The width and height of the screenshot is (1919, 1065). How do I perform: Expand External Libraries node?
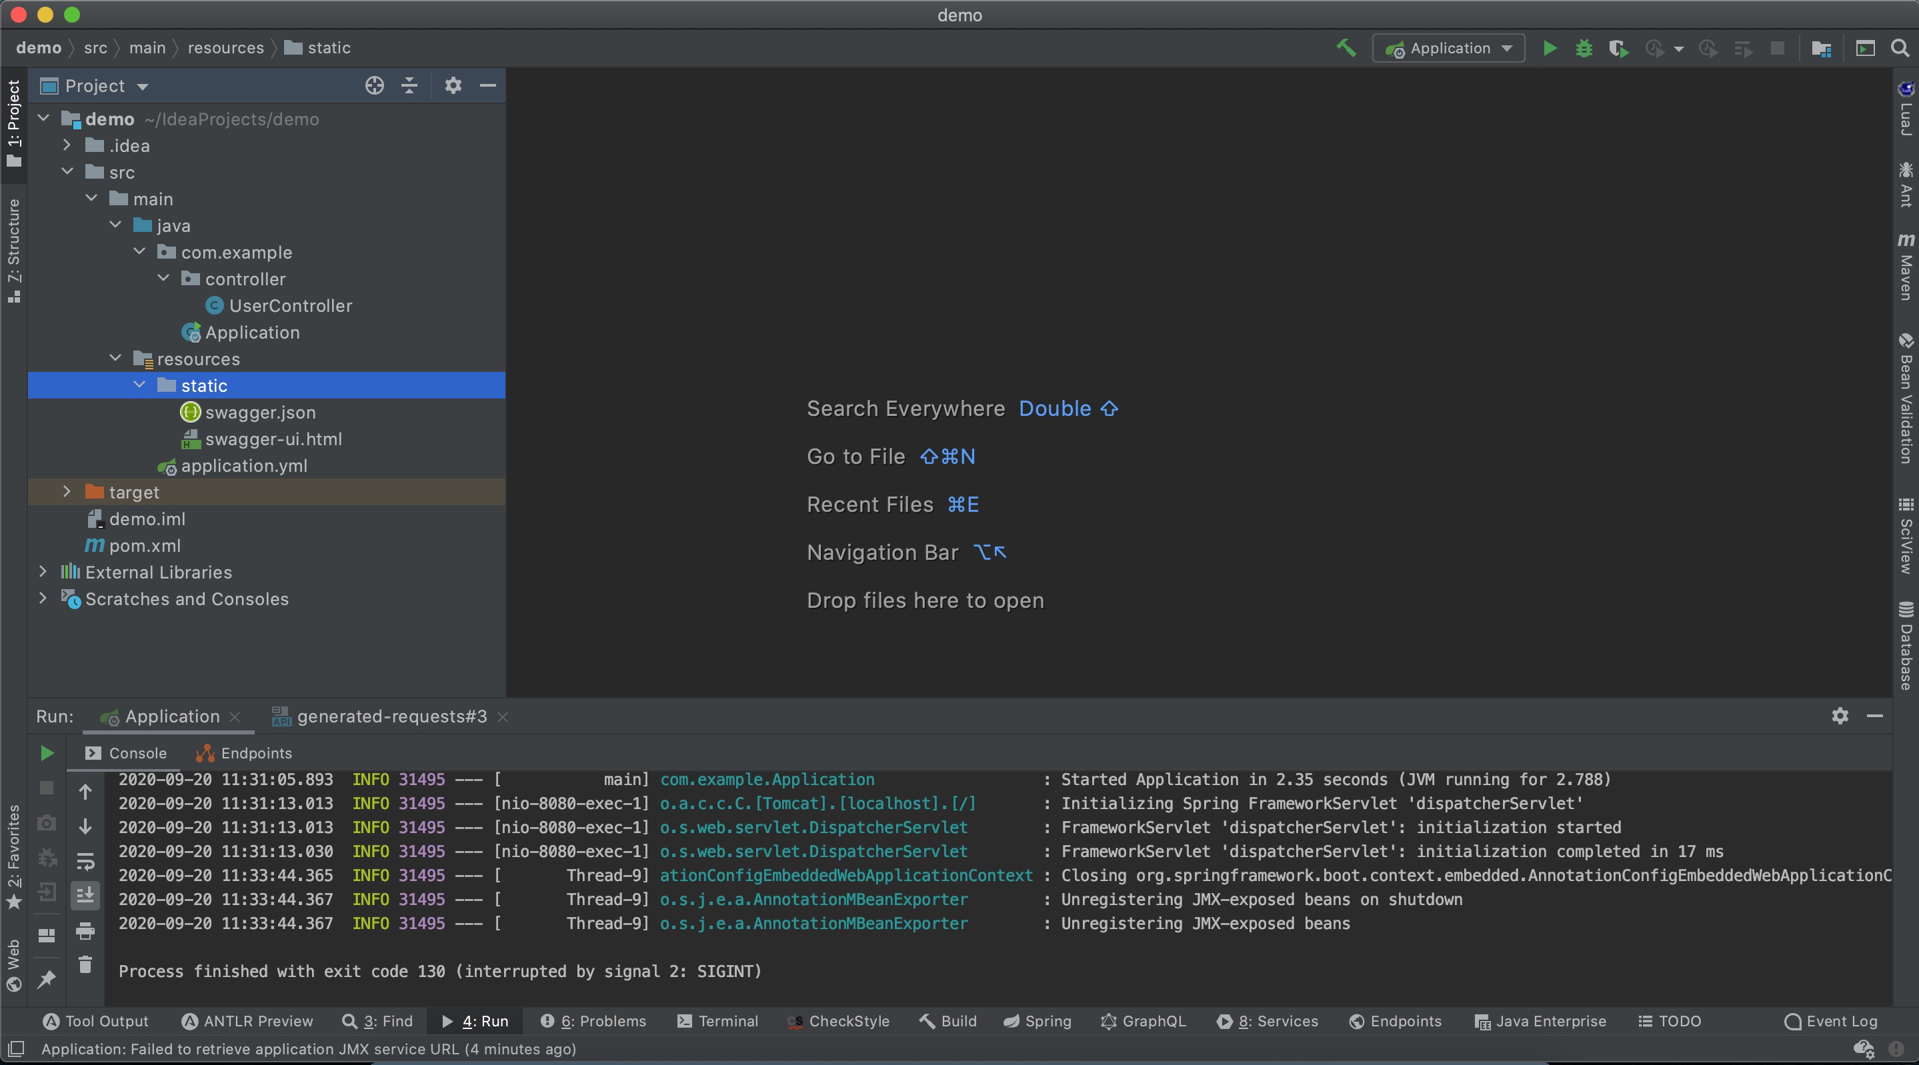[x=43, y=572]
